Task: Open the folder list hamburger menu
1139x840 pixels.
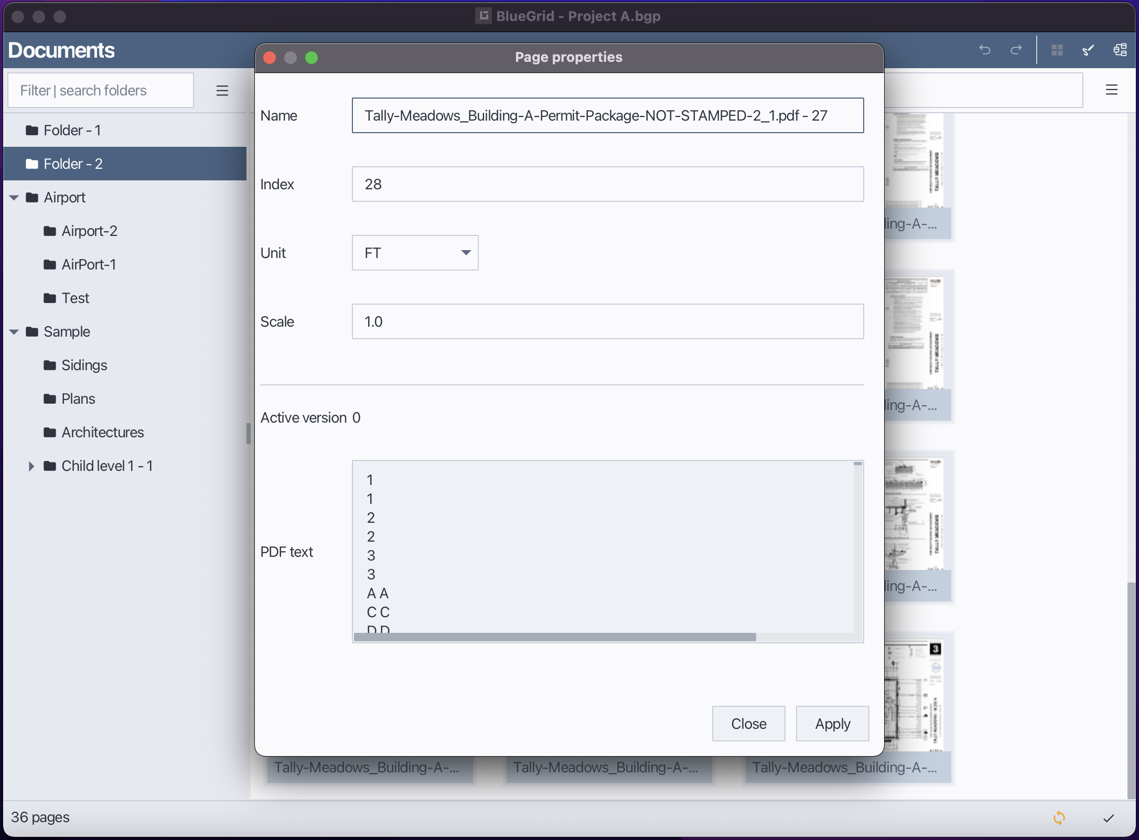Action: (x=222, y=91)
